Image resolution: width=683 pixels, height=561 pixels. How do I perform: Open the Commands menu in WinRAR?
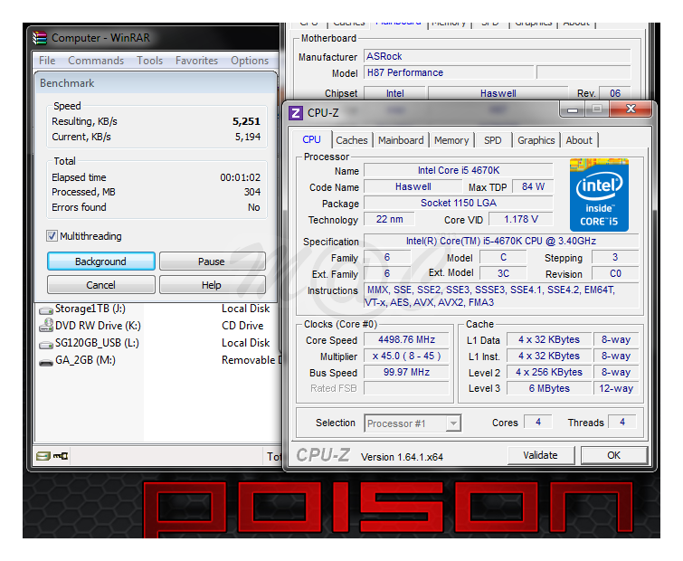96,61
